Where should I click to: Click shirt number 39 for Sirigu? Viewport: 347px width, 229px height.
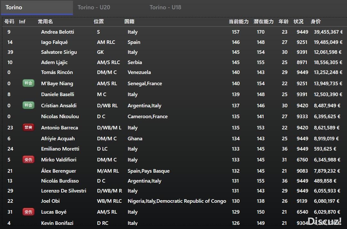(10, 52)
